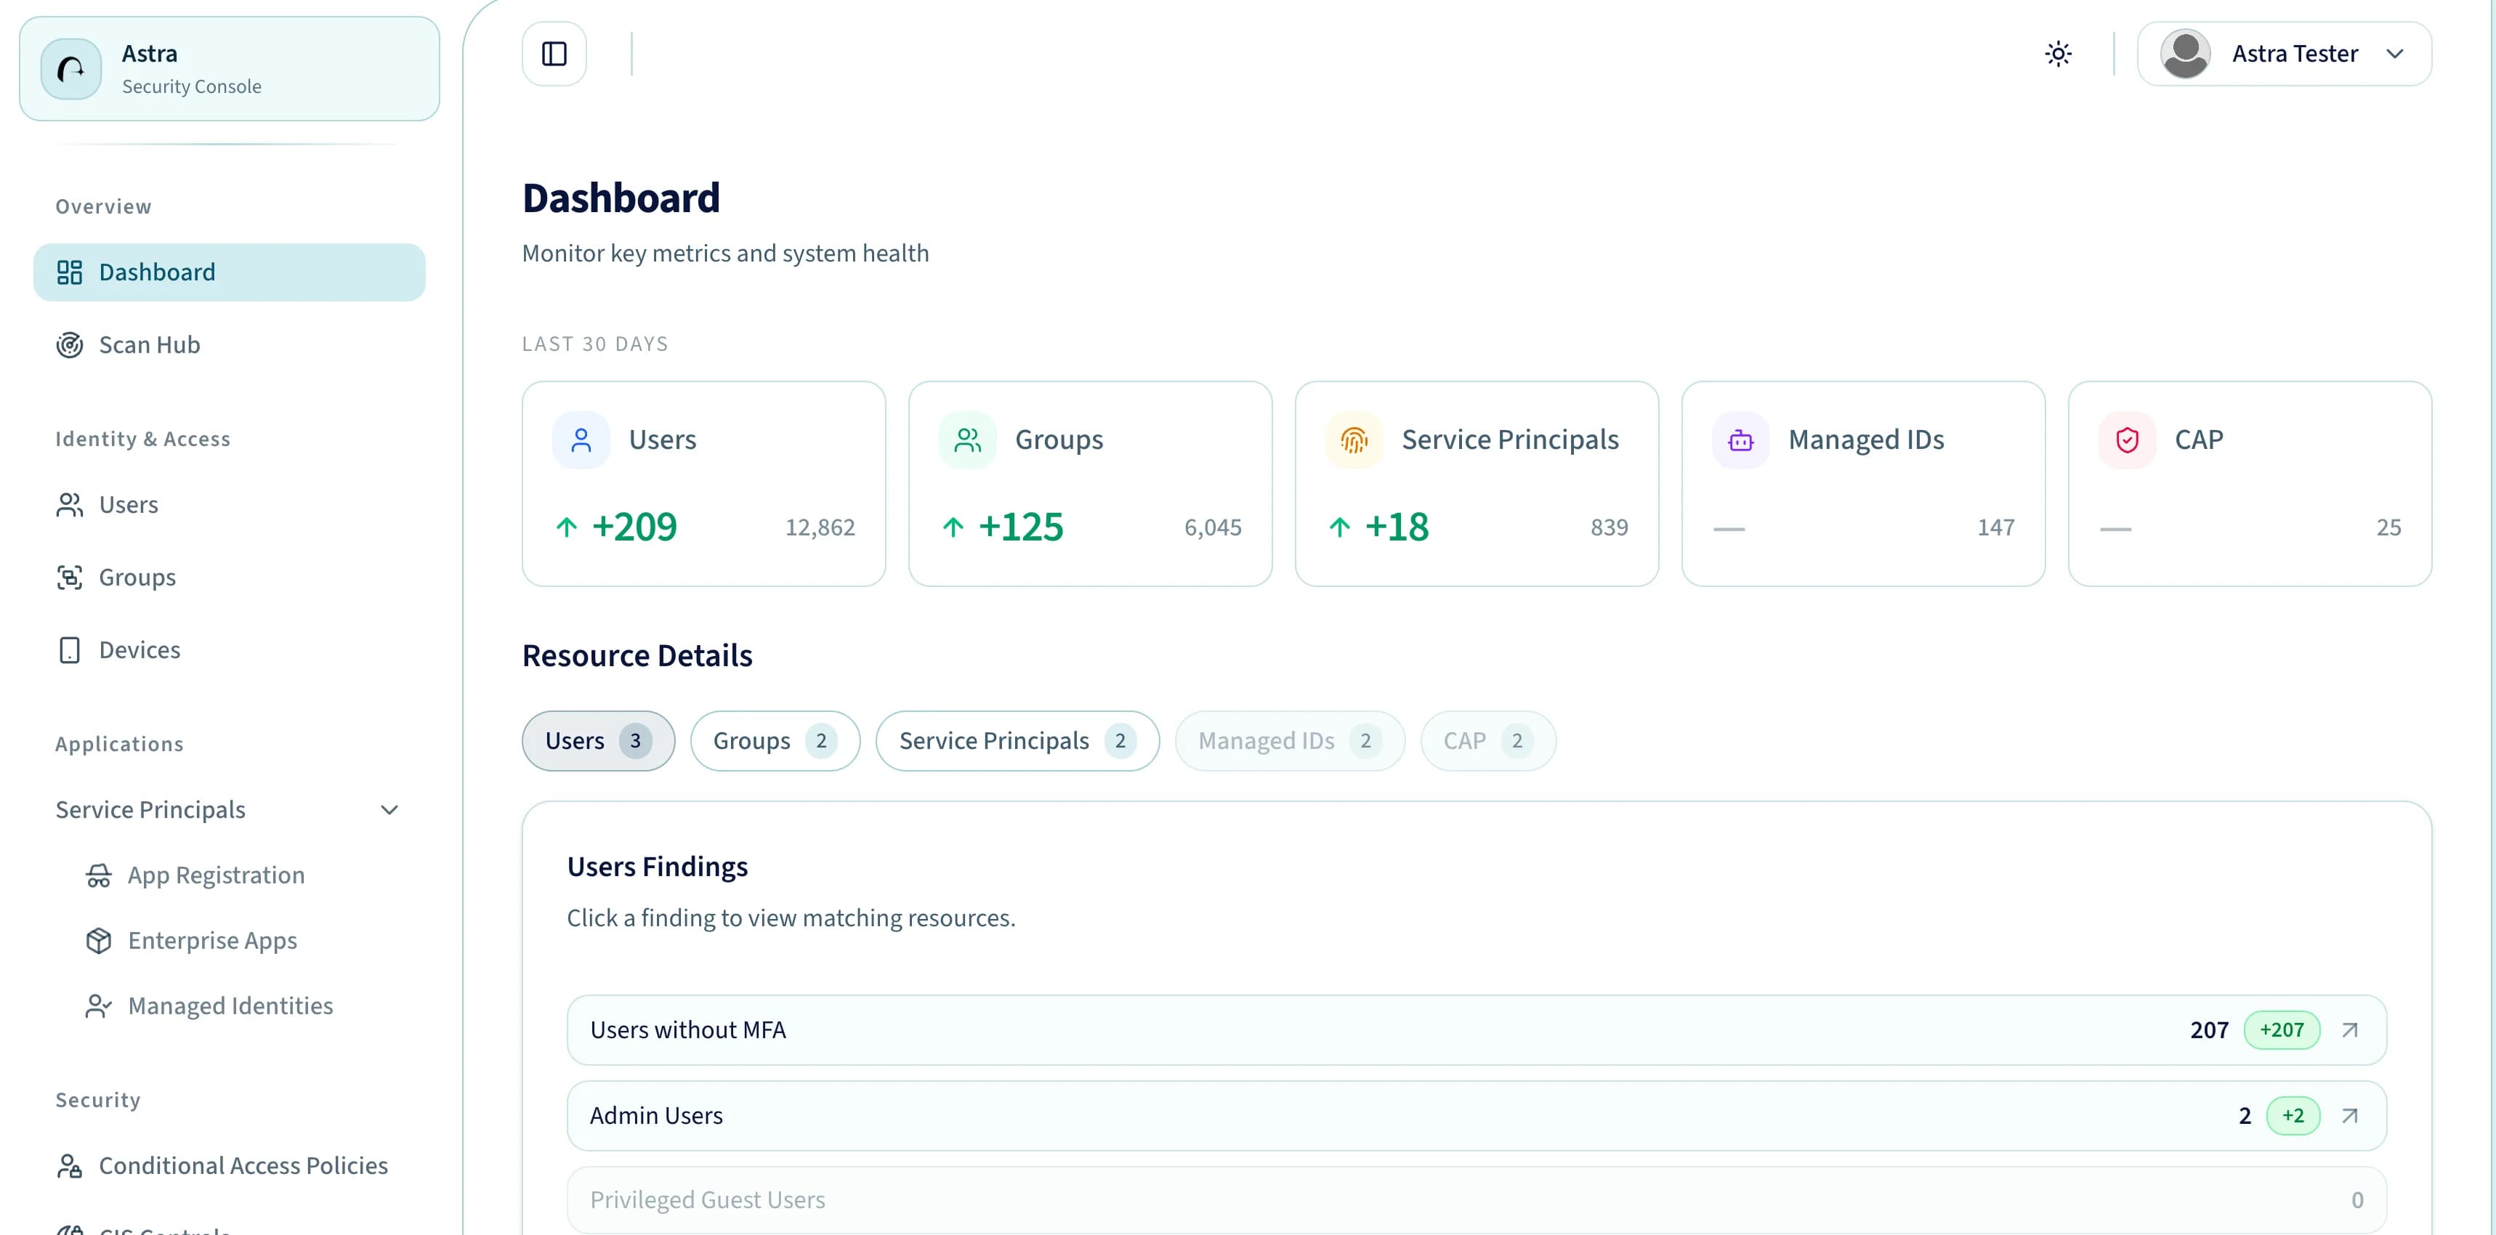2496x1235 pixels.
Task: Switch to the Groups tab in Resource Details
Action: (x=774, y=740)
